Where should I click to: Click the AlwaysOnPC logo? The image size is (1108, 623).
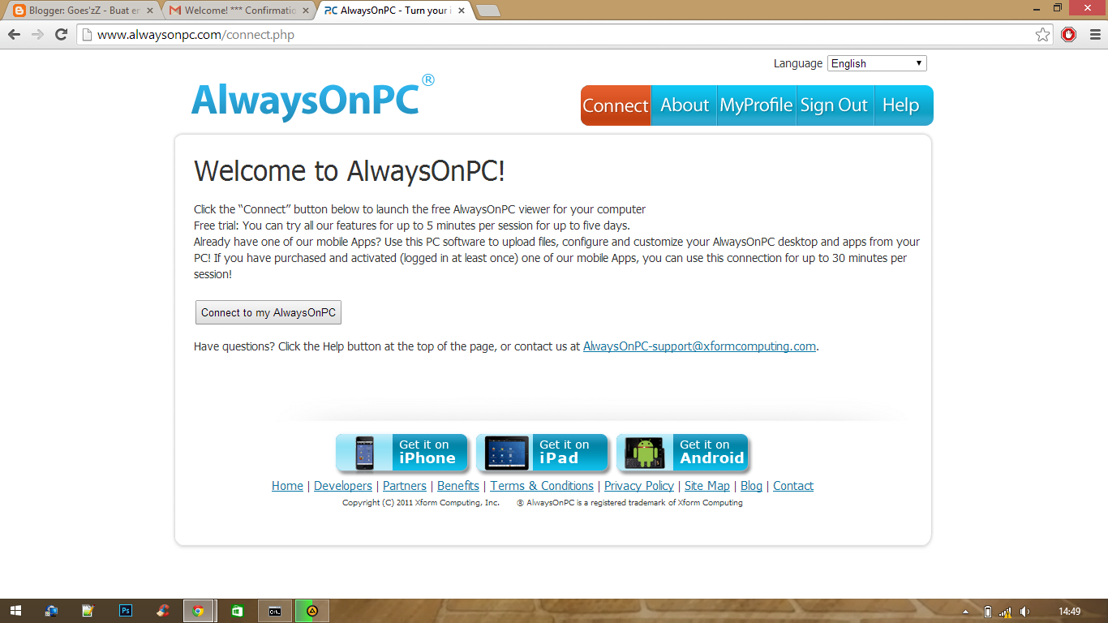[312, 98]
